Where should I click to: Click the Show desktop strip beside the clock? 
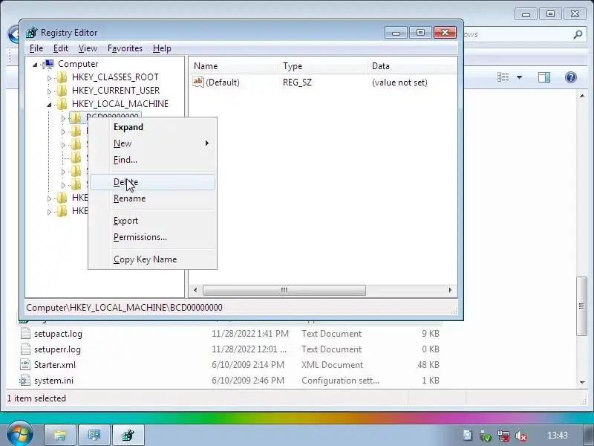coord(588,435)
